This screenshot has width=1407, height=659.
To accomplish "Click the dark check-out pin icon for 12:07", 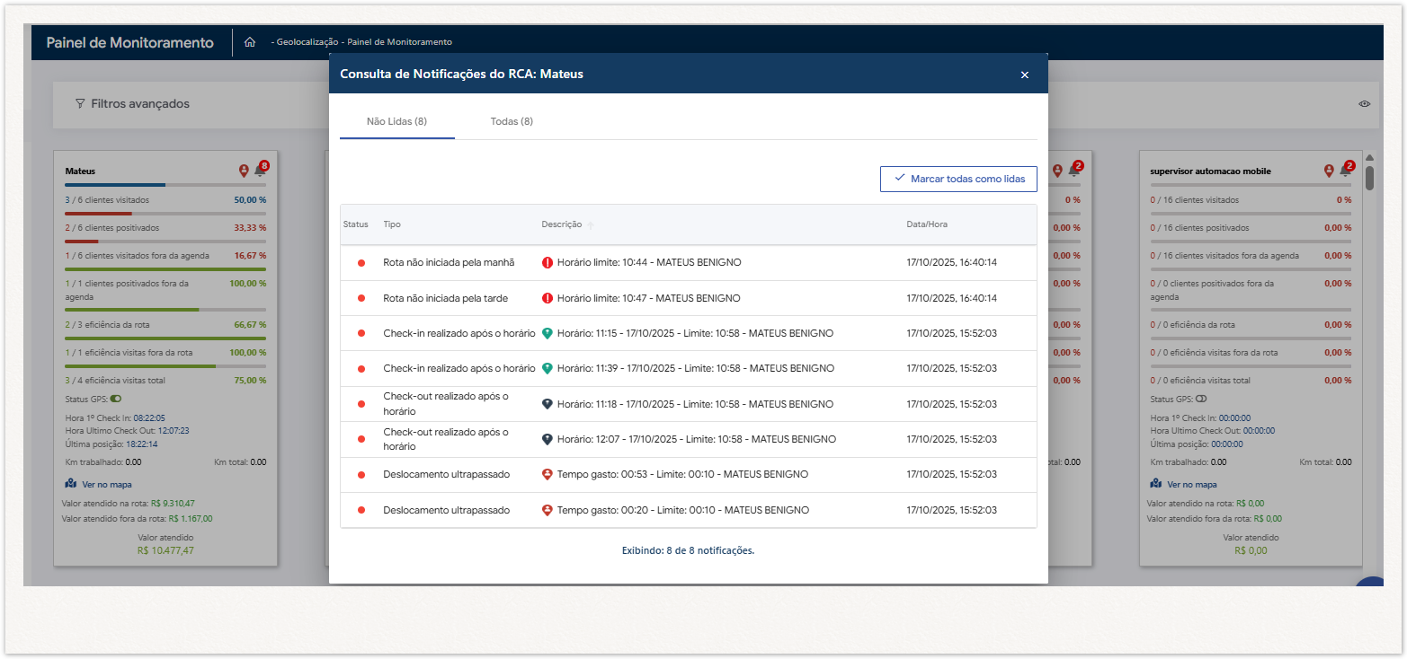I will (548, 439).
